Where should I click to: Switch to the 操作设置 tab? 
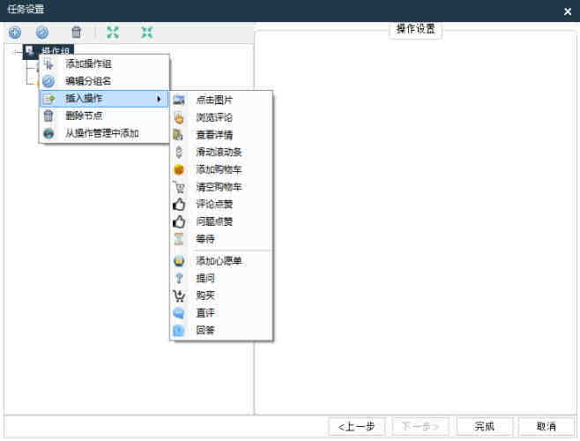point(415,29)
